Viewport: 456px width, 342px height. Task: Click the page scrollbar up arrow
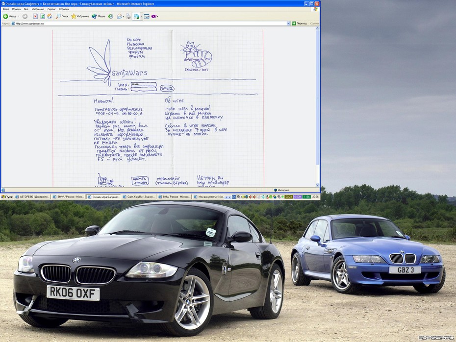(x=317, y=28)
